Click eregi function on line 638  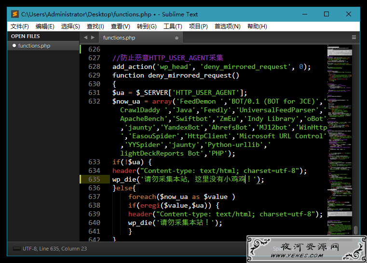(150, 205)
